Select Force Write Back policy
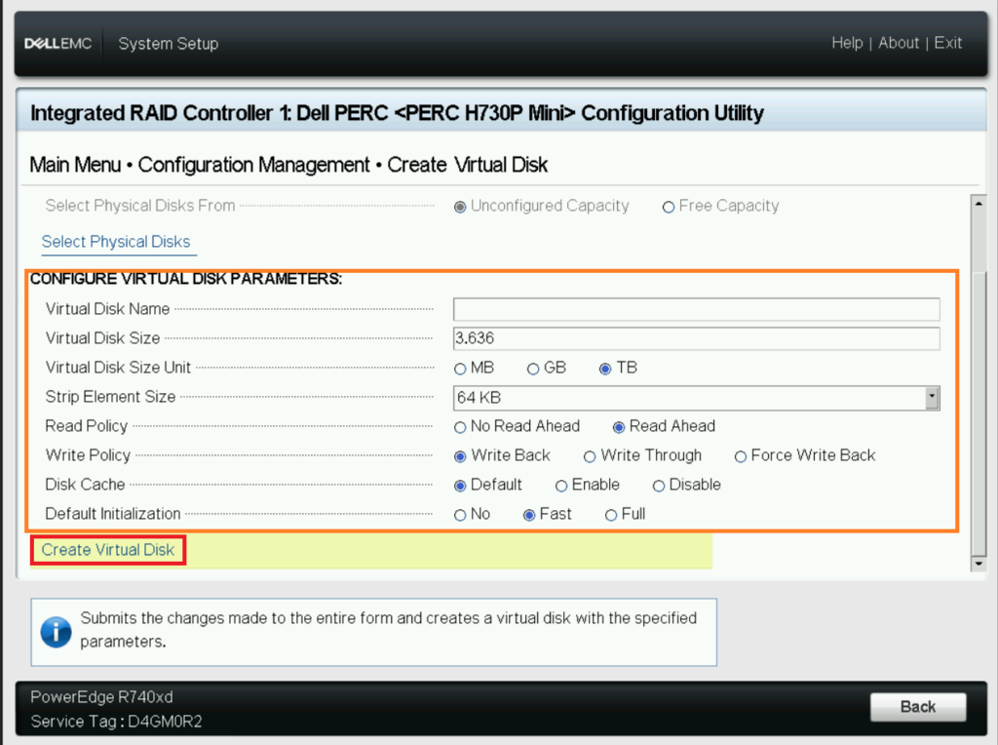The height and width of the screenshot is (745, 998). pos(741,456)
